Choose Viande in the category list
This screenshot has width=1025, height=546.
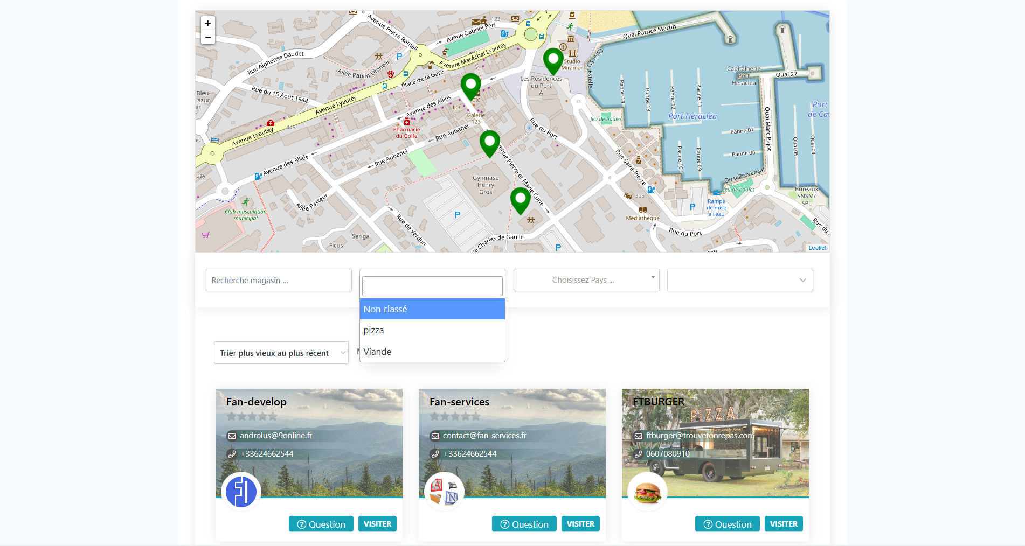click(378, 352)
